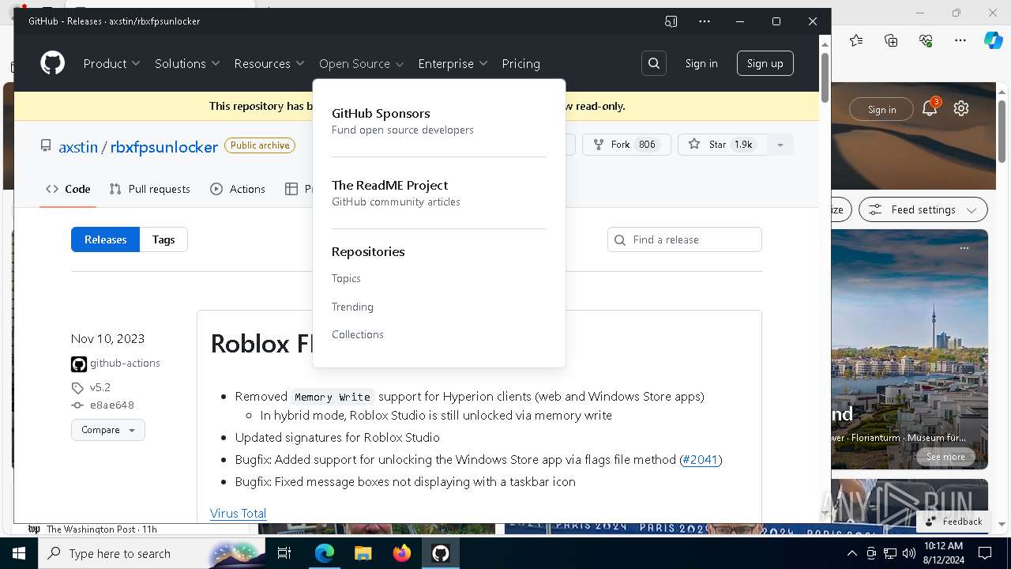Open Edge Settings and more menu
The width and height of the screenshot is (1011, 569).
[960, 40]
